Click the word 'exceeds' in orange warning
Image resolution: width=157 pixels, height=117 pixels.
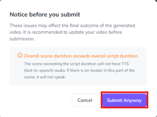pyautogui.click(x=82, y=56)
